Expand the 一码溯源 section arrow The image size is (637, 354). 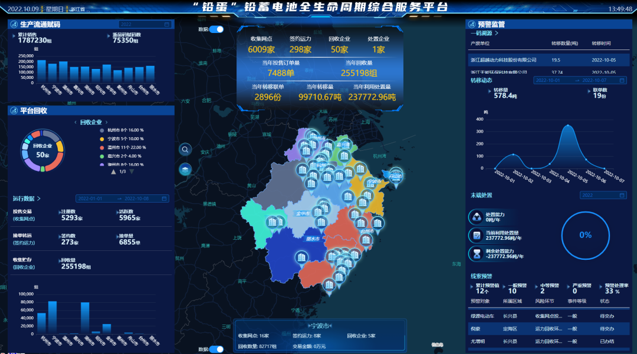click(497, 33)
